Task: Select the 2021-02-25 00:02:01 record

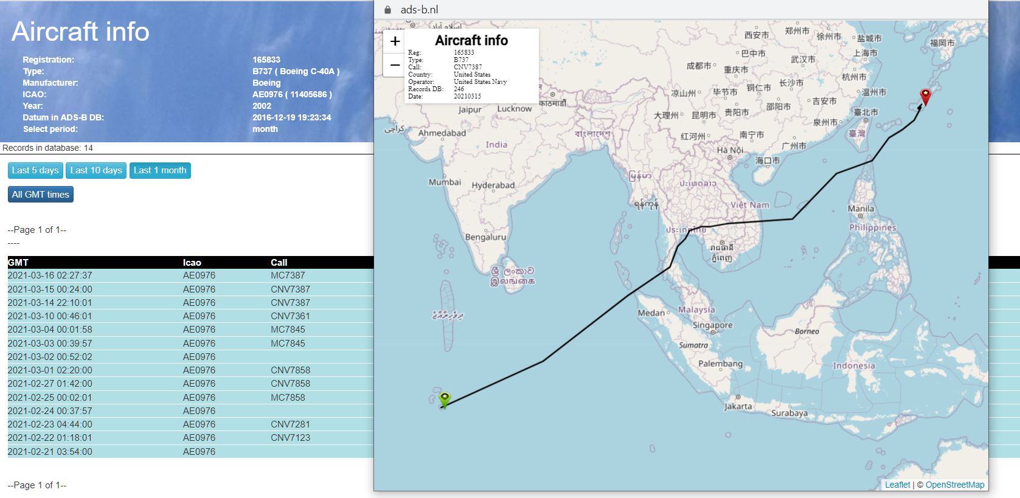Action: click(190, 398)
